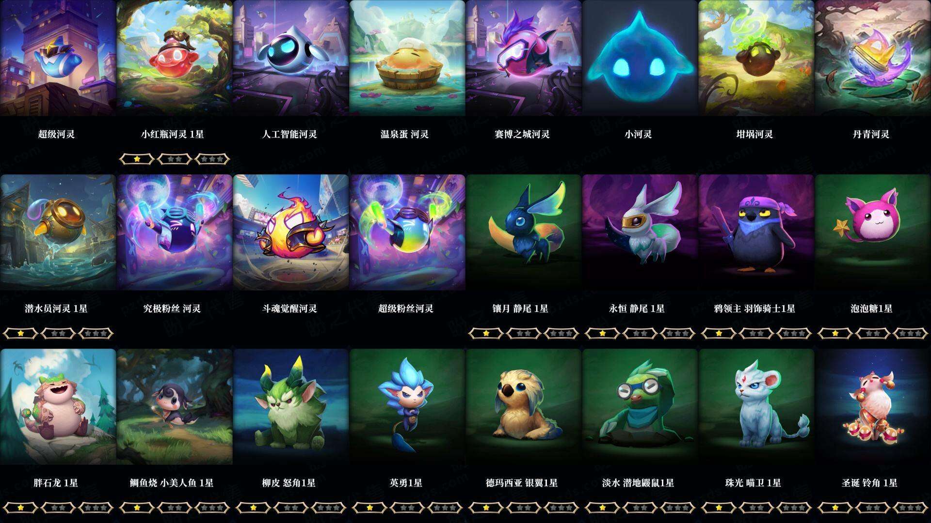The width and height of the screenshot is (931, 523).
Task: Select the 超级河灵 little legend portrait
Action: [58, 58]
